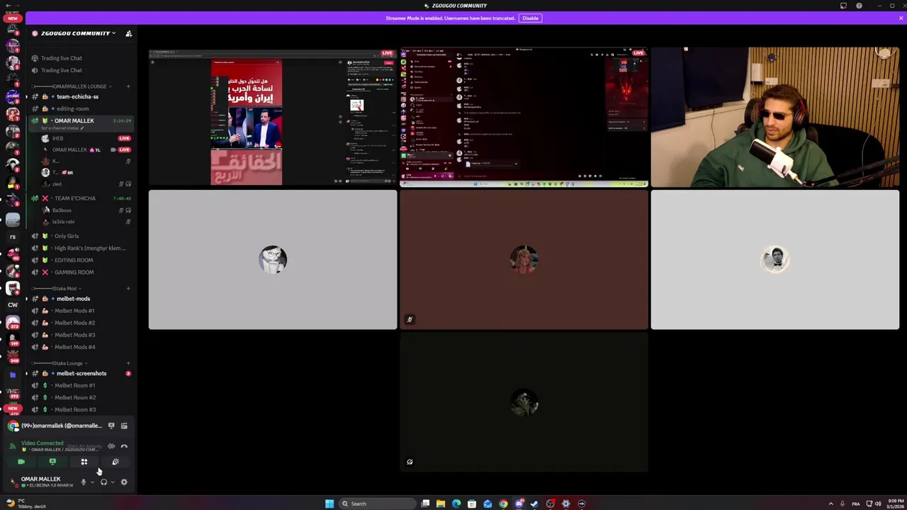907x510 pixels.
Task: Show hidden system tray icons
Action: tap(831, 504)
